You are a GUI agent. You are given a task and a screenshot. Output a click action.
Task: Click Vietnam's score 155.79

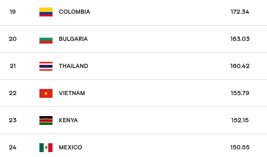[x=240, y=93]
